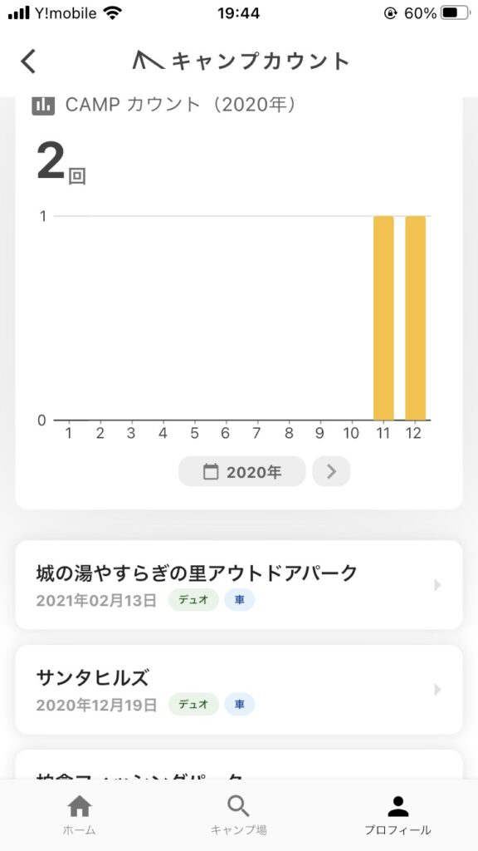Image resolution: width=478 pixels, height=851 pixels.
Task: Open the サンタヒルズ camp record
Action: [239, 690]
